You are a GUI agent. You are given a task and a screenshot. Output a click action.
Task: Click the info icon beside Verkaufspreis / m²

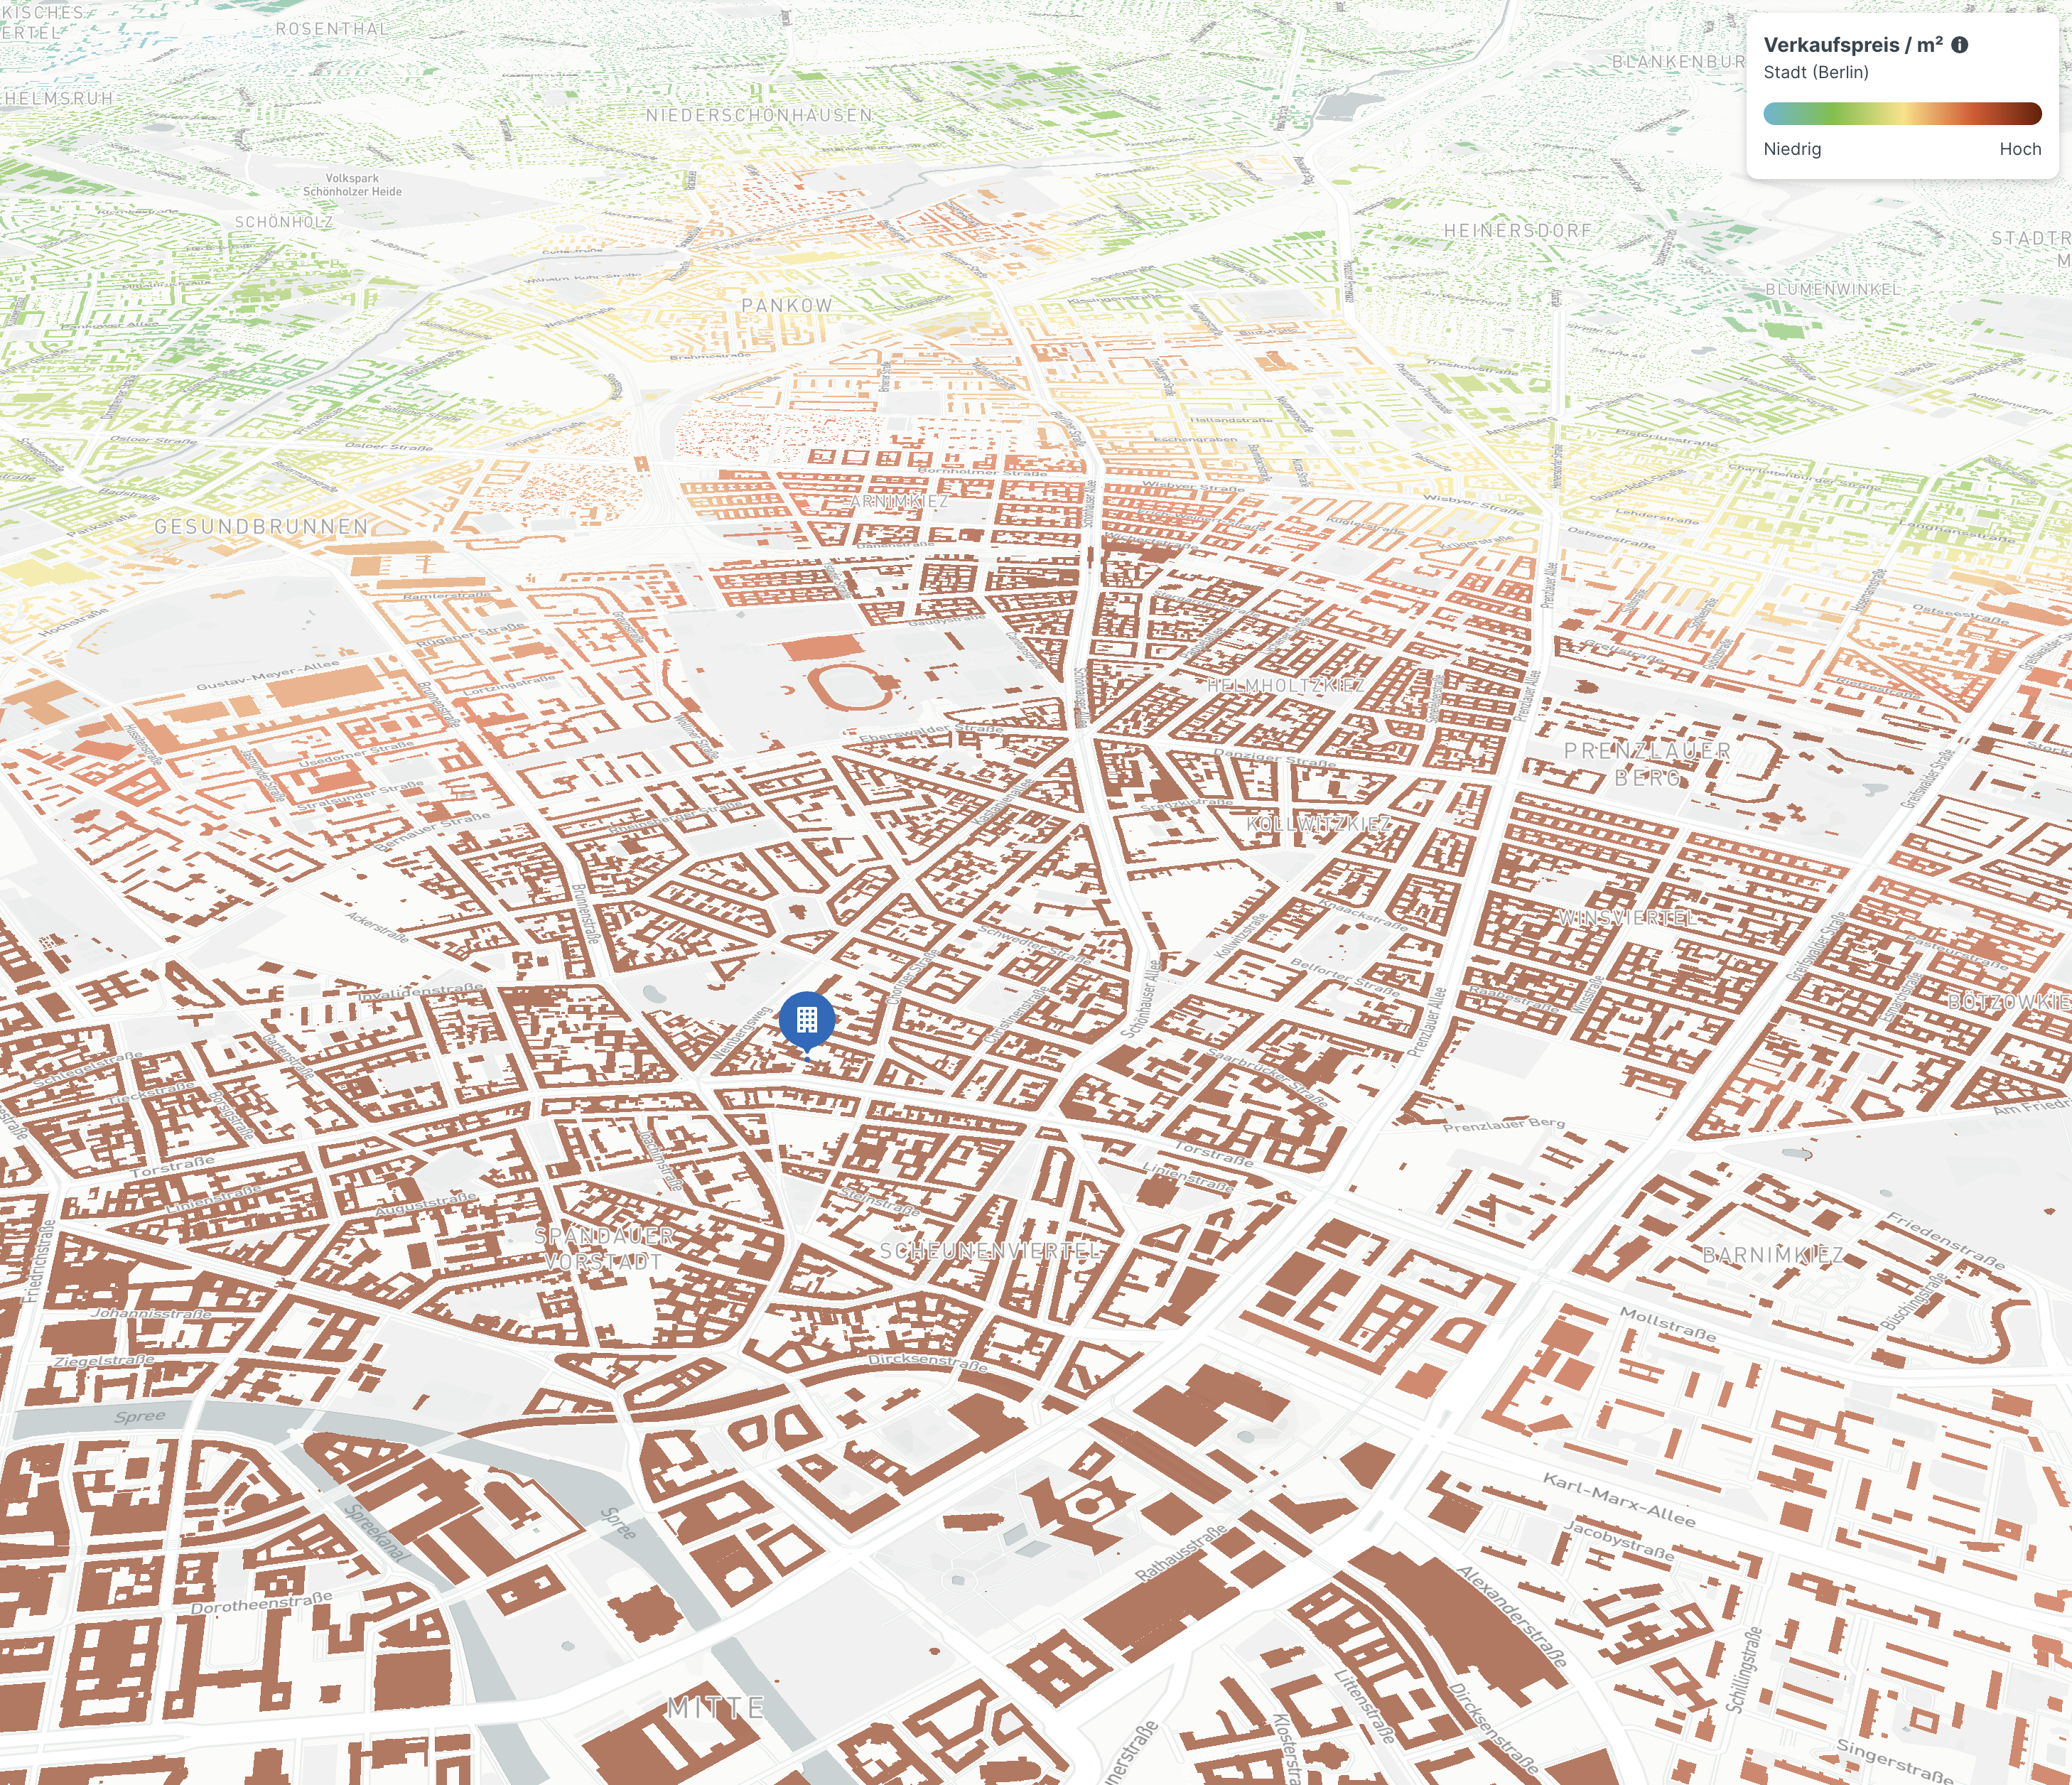[x=1960, y=45]
